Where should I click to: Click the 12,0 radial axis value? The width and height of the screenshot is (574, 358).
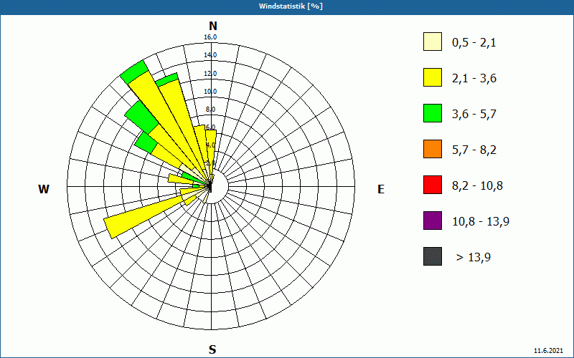click(x=210, y=74)
